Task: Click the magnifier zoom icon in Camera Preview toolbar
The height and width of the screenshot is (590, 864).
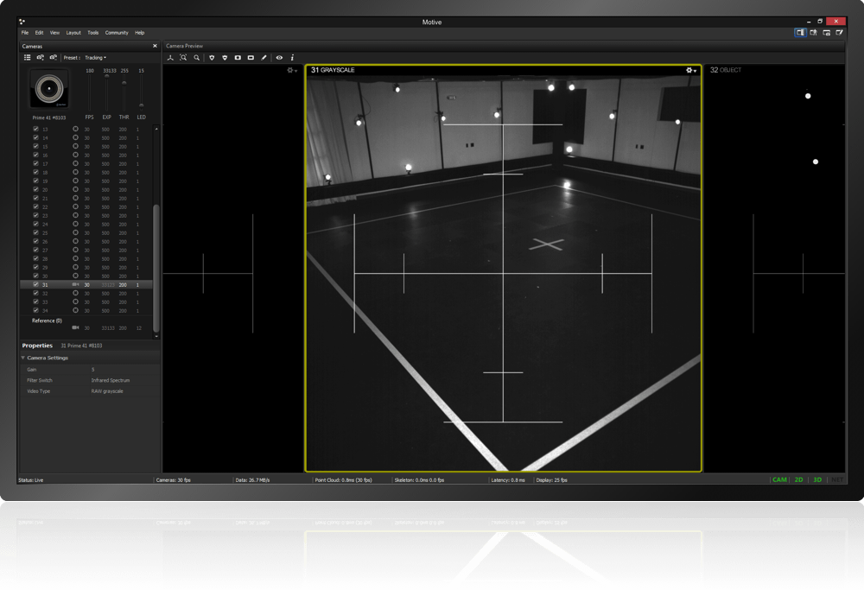Action: 197,58
